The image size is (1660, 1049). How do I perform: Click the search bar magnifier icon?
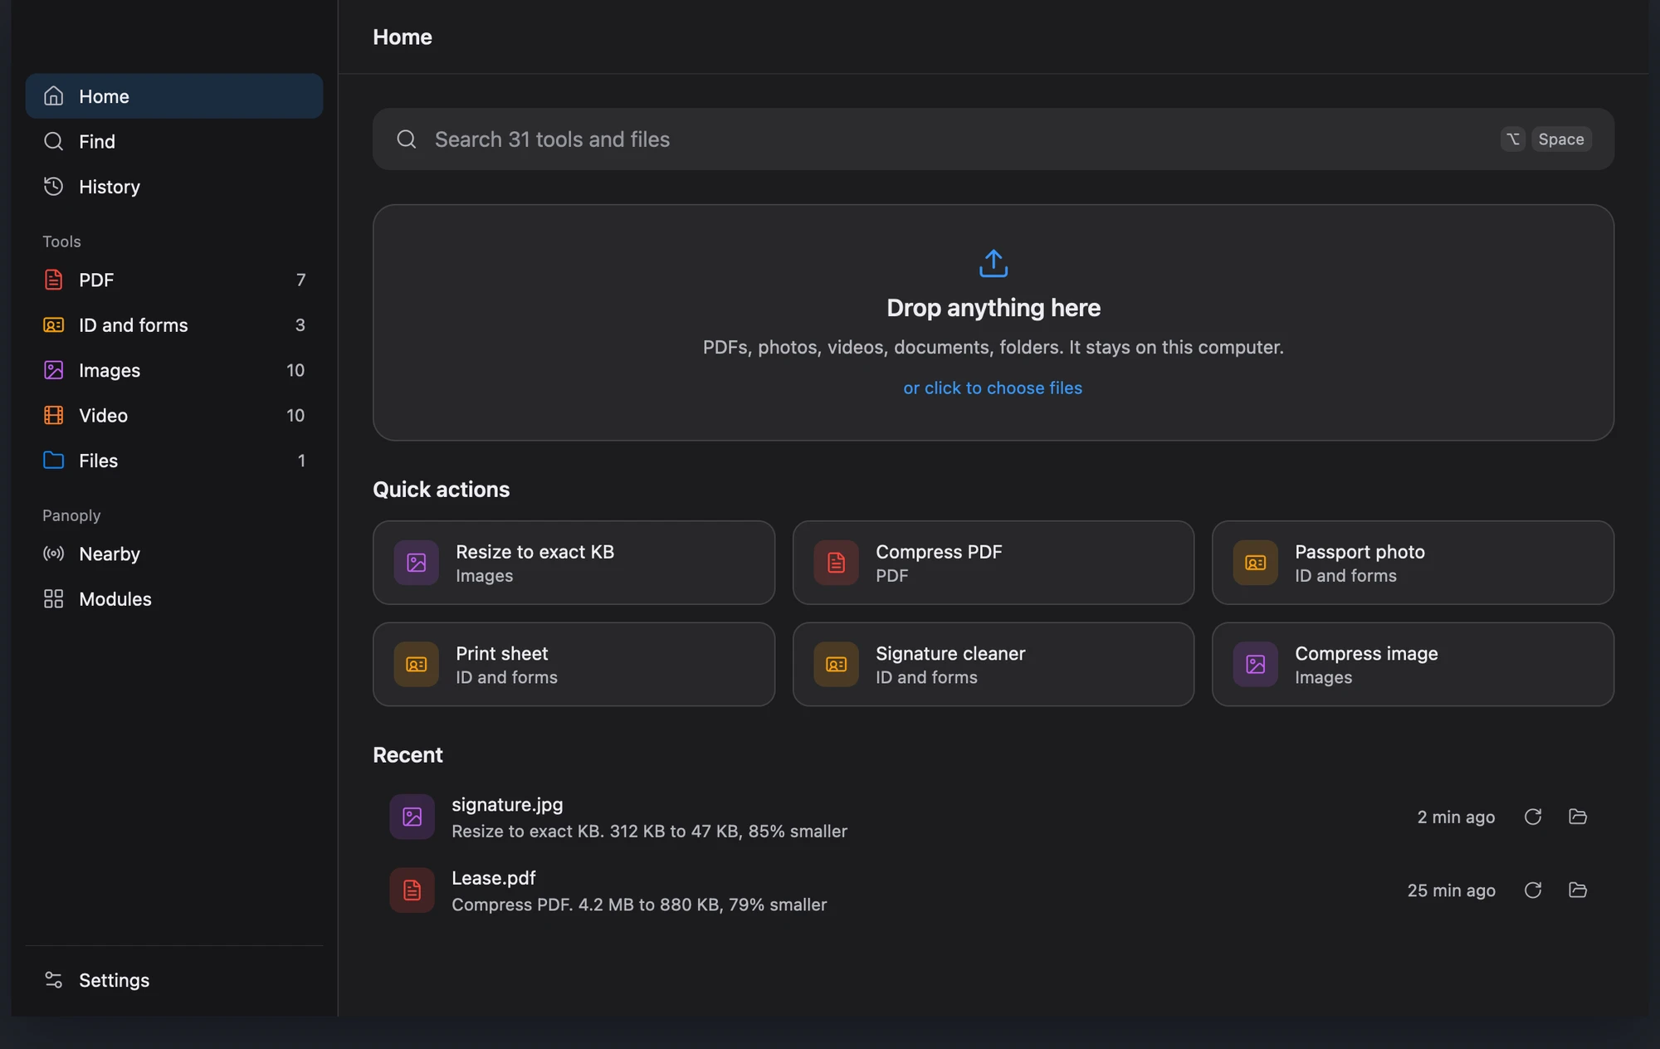pos(407,139)
